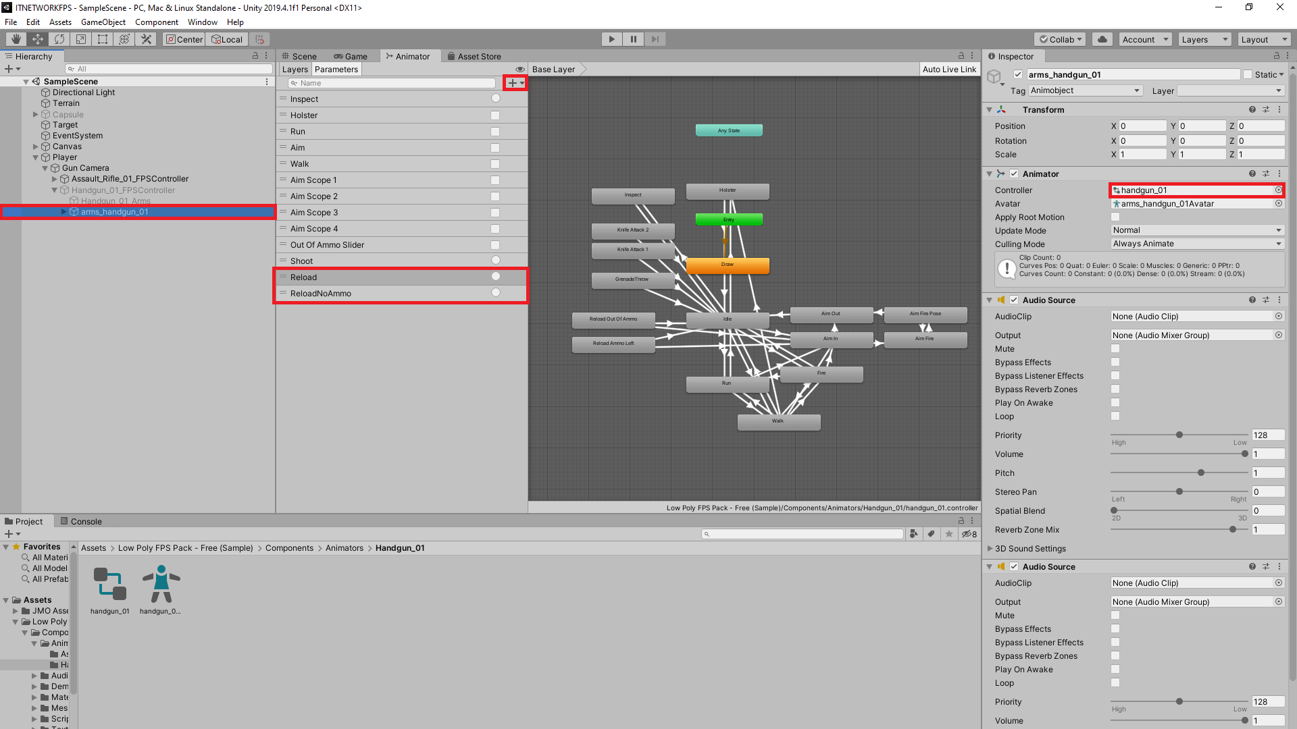The height and width of the screenshot is (729, 1297).
Task: Click the Auto Live Link button
Action: pos(949,70)
